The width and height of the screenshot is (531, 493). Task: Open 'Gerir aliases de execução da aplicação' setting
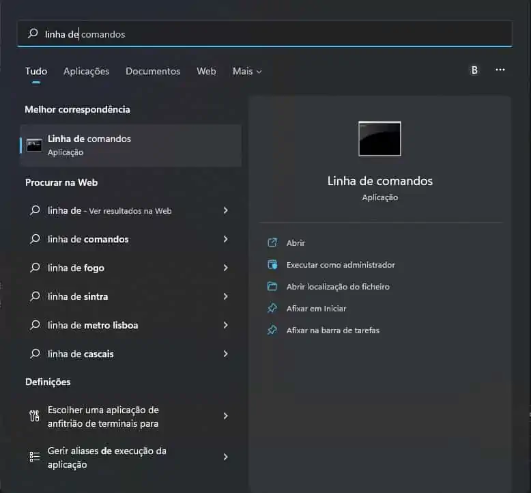[x=130, y=457]
